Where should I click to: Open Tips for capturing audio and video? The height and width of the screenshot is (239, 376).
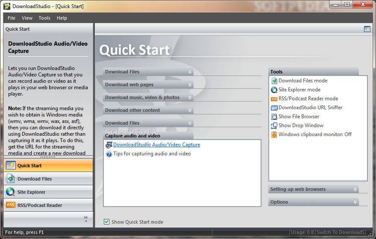pyautogui.click(x=152, y=154)
